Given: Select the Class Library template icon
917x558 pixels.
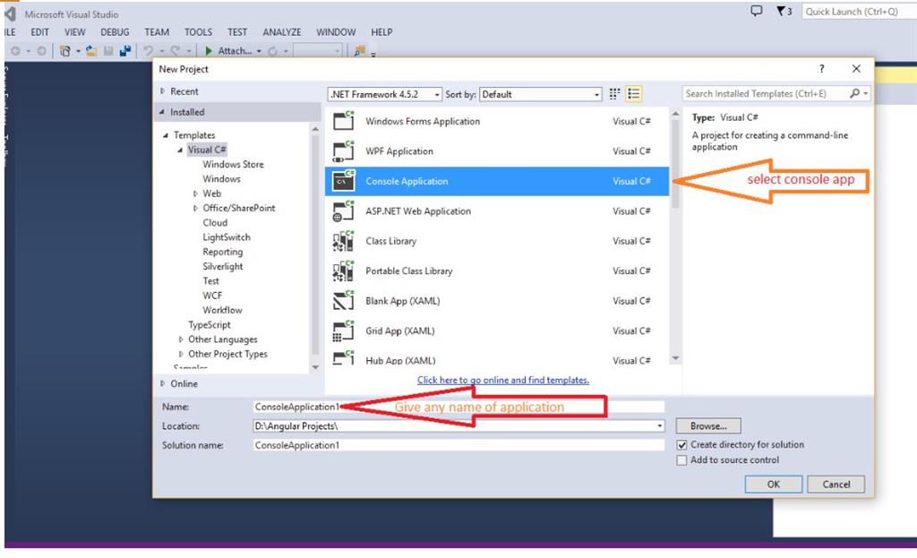Looking at the screenshot, I should (343, 240).
